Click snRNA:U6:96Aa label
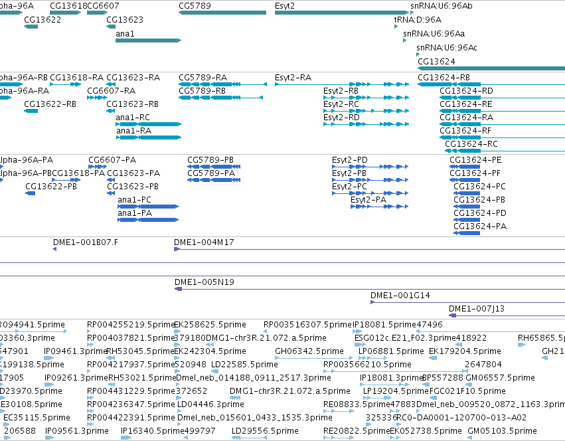This screenshot has height=441, width=565. [x=434, y=33]
